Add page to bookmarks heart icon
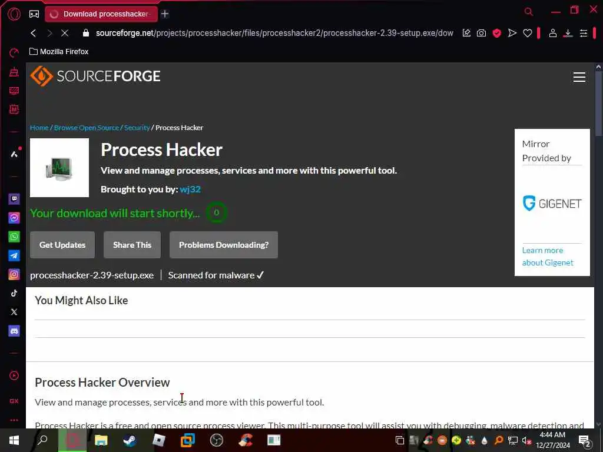 [x=527, y=33]
